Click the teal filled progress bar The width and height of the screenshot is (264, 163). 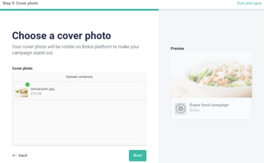click(x=79, y=10)
